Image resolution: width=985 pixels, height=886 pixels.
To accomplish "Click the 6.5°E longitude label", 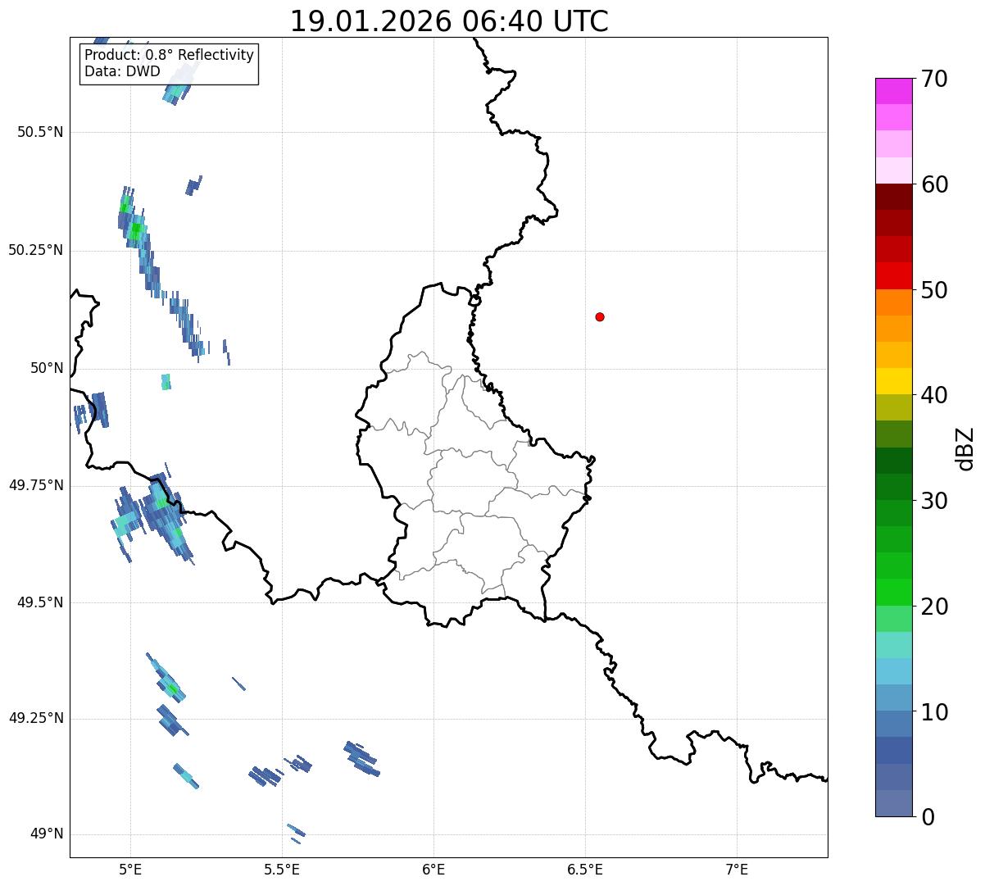I will [585, 869].
